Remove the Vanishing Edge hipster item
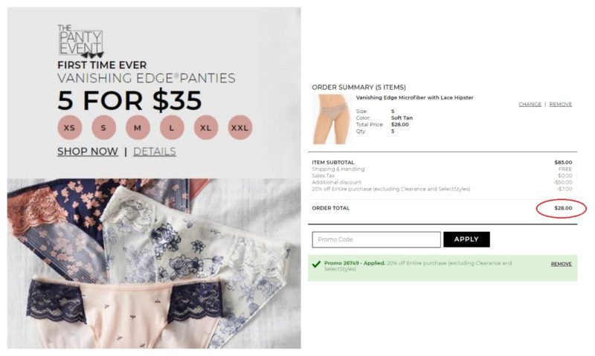Screen dimensions: 595x356 coord(561,104)
